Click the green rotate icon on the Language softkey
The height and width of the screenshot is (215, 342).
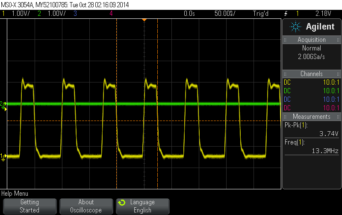pos(122,203)
